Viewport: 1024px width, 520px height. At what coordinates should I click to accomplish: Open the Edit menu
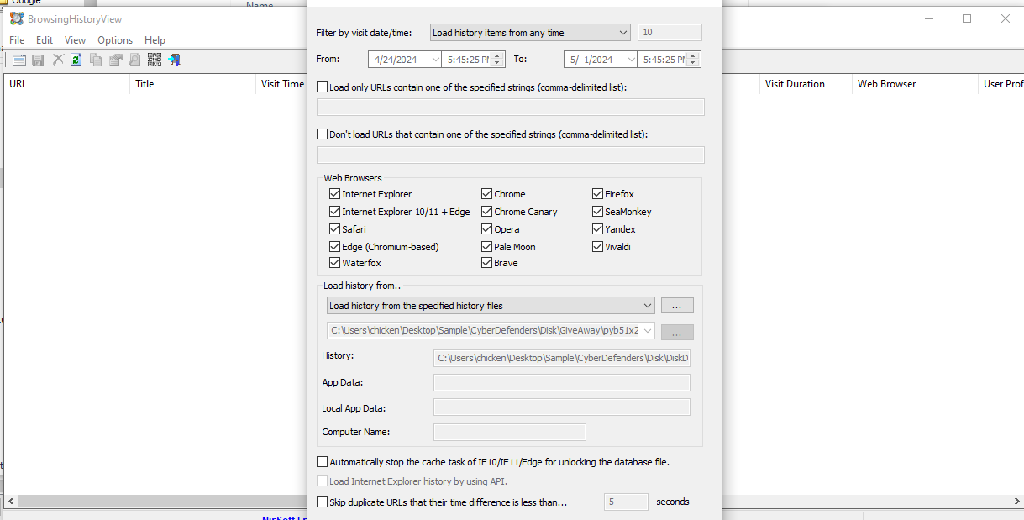pos(45,40)
